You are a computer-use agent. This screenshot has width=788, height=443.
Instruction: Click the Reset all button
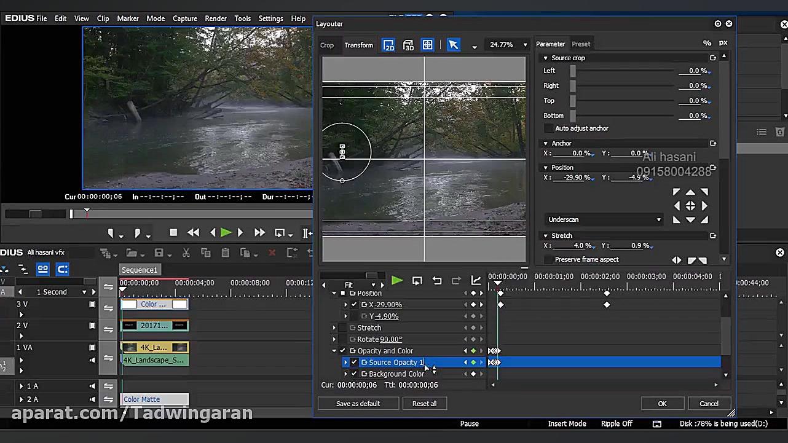[x=424, y=404]
